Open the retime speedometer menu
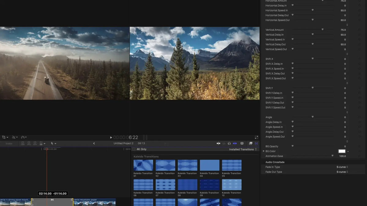Screen dimensions: 367x206 [x=24, y=137]
